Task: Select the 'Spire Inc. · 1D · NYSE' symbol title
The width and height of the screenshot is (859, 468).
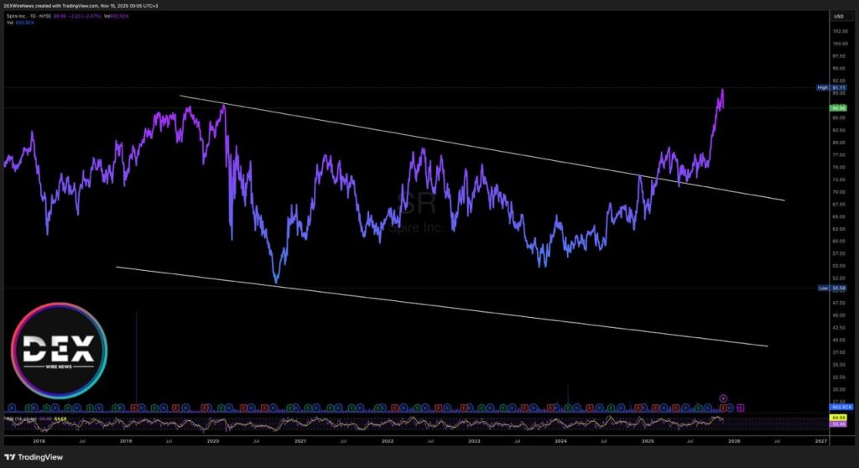Action: pyautogui.click(x=29, y=17)
